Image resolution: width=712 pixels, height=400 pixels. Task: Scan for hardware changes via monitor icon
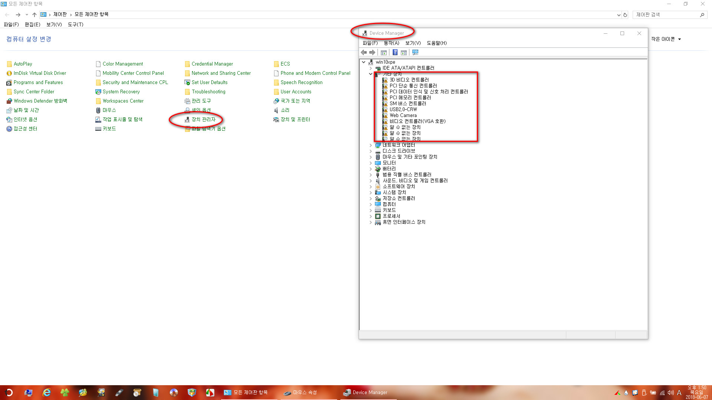(x=415, y=53)
